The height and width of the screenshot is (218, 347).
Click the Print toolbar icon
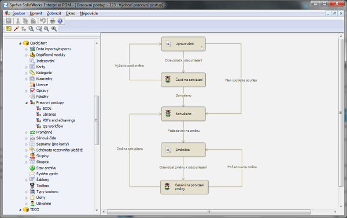52,21
